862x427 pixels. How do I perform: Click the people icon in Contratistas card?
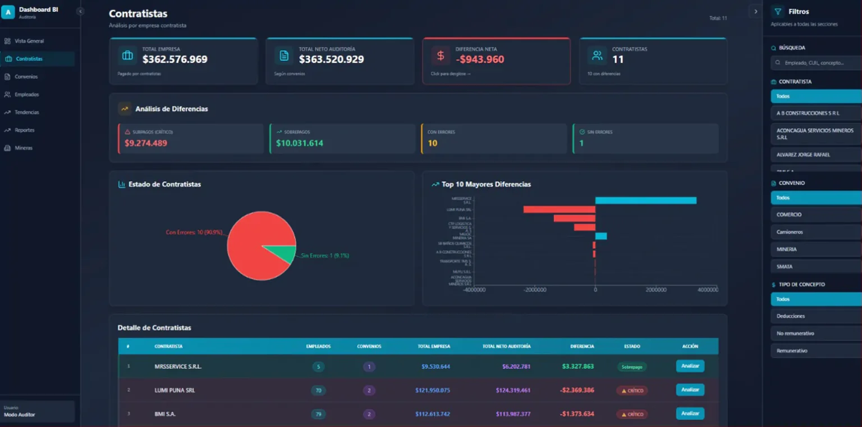(x=597, y=55)
